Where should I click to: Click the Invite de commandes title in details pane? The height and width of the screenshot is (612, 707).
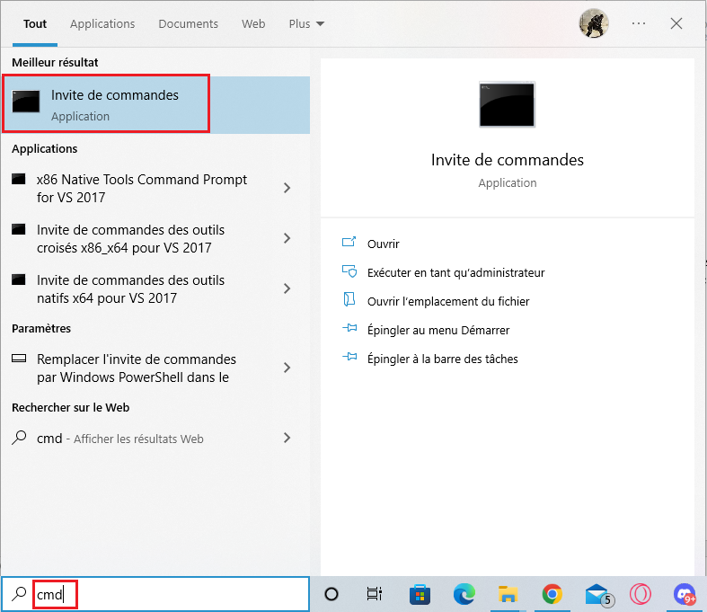pyautogui.click(x=508, y=160)
